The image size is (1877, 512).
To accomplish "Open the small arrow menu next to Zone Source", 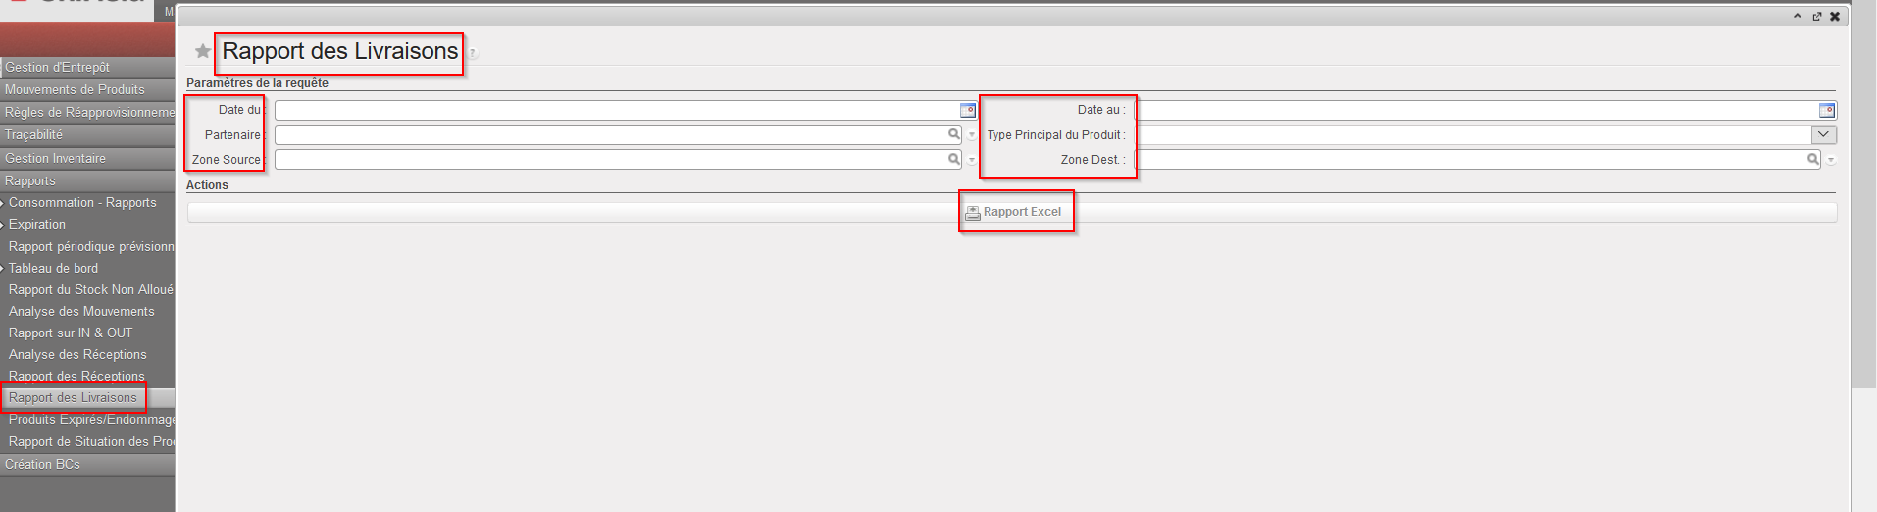I will point(972,160).
